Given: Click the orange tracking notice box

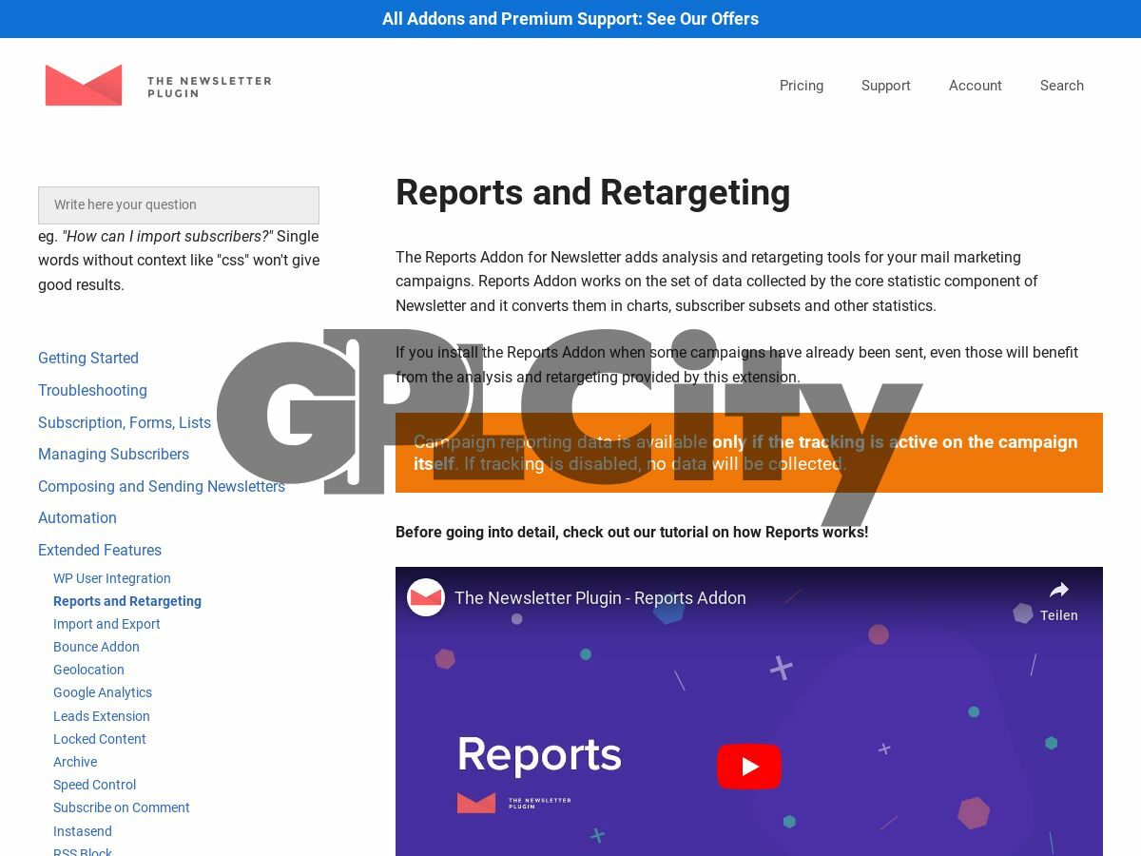Looking at the screenshot, I should (749, 453).
